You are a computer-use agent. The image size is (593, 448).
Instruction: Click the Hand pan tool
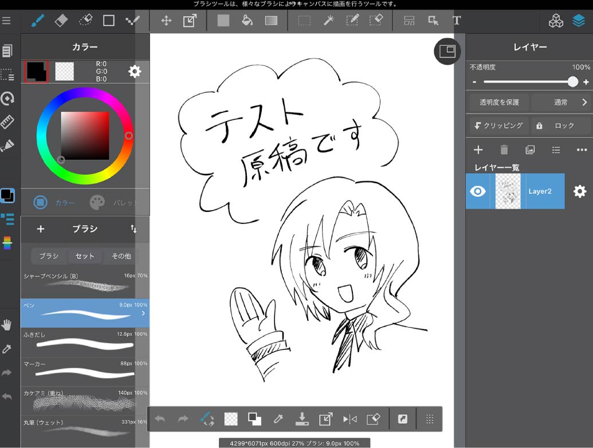(7, 325)
